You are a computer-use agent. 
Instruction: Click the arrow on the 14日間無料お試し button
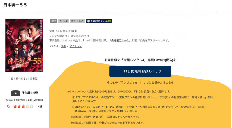(160, 72)
